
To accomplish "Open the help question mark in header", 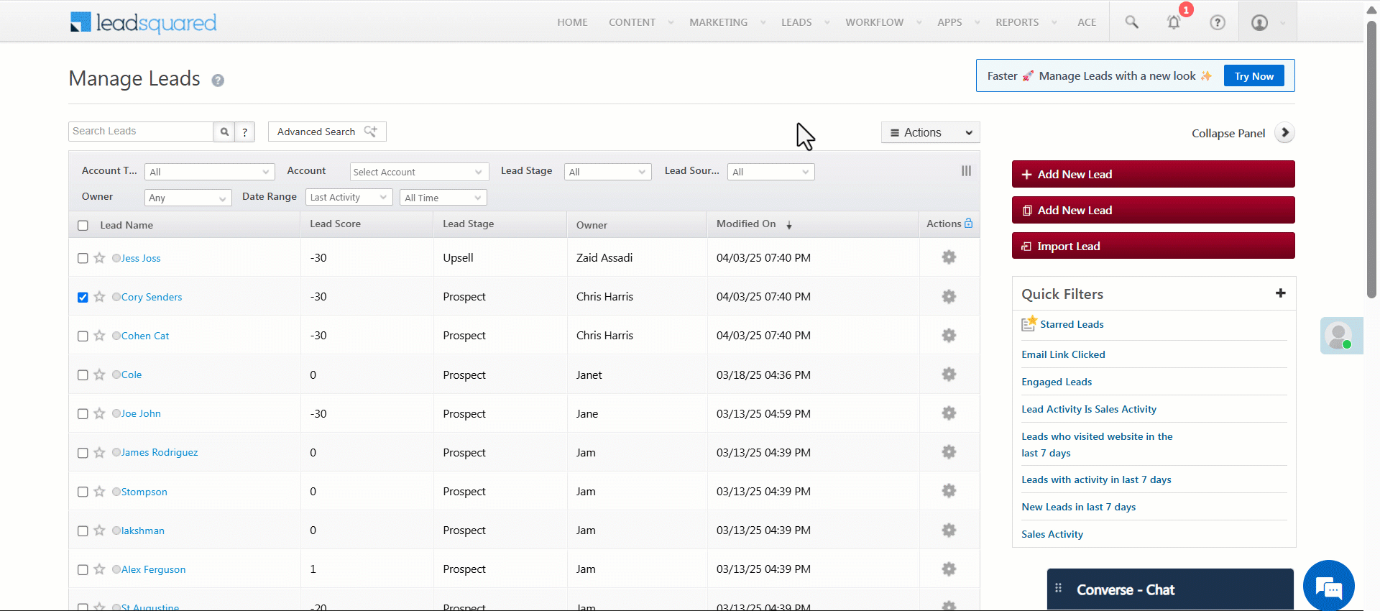I will 1218,22.
